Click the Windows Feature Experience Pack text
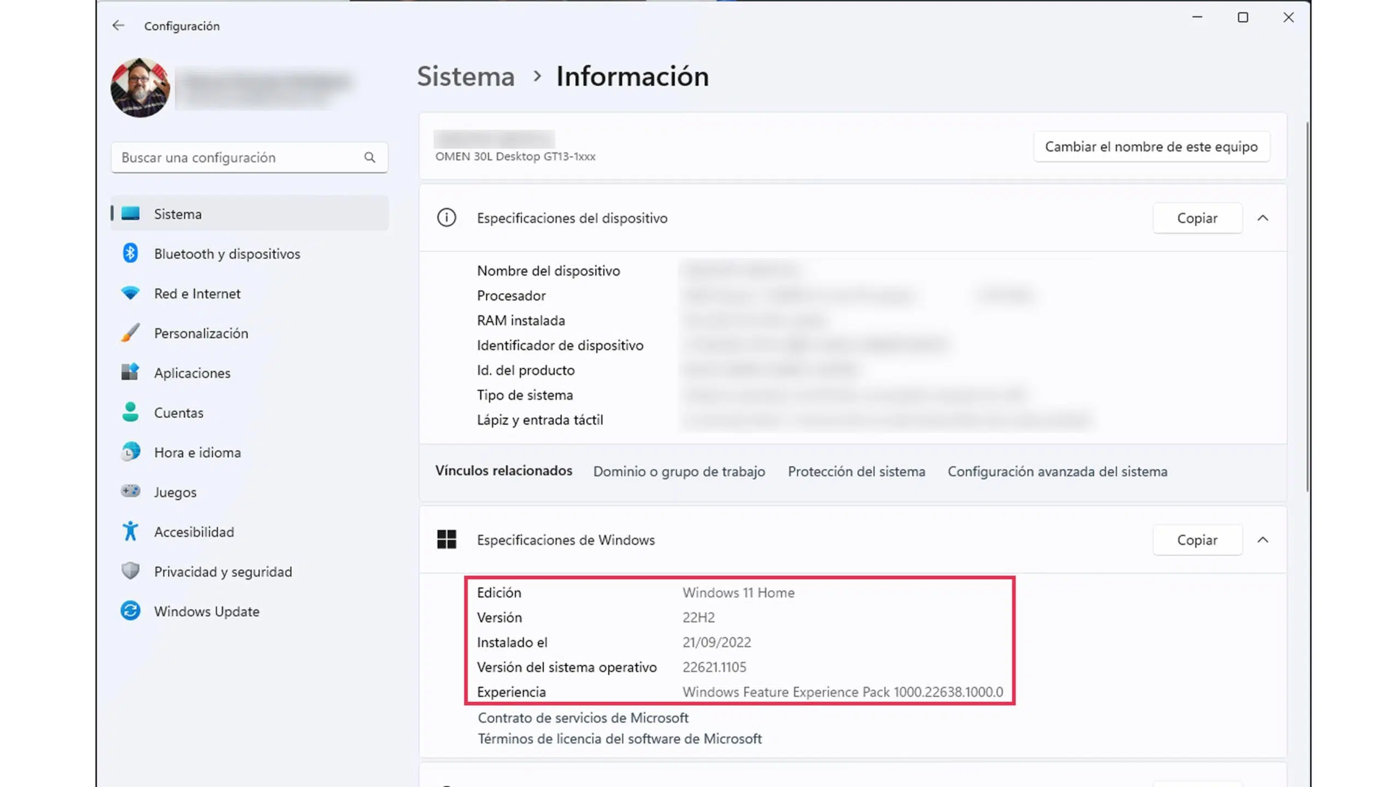This screenshot has height=787, width=1399. (x=843, y=692)
